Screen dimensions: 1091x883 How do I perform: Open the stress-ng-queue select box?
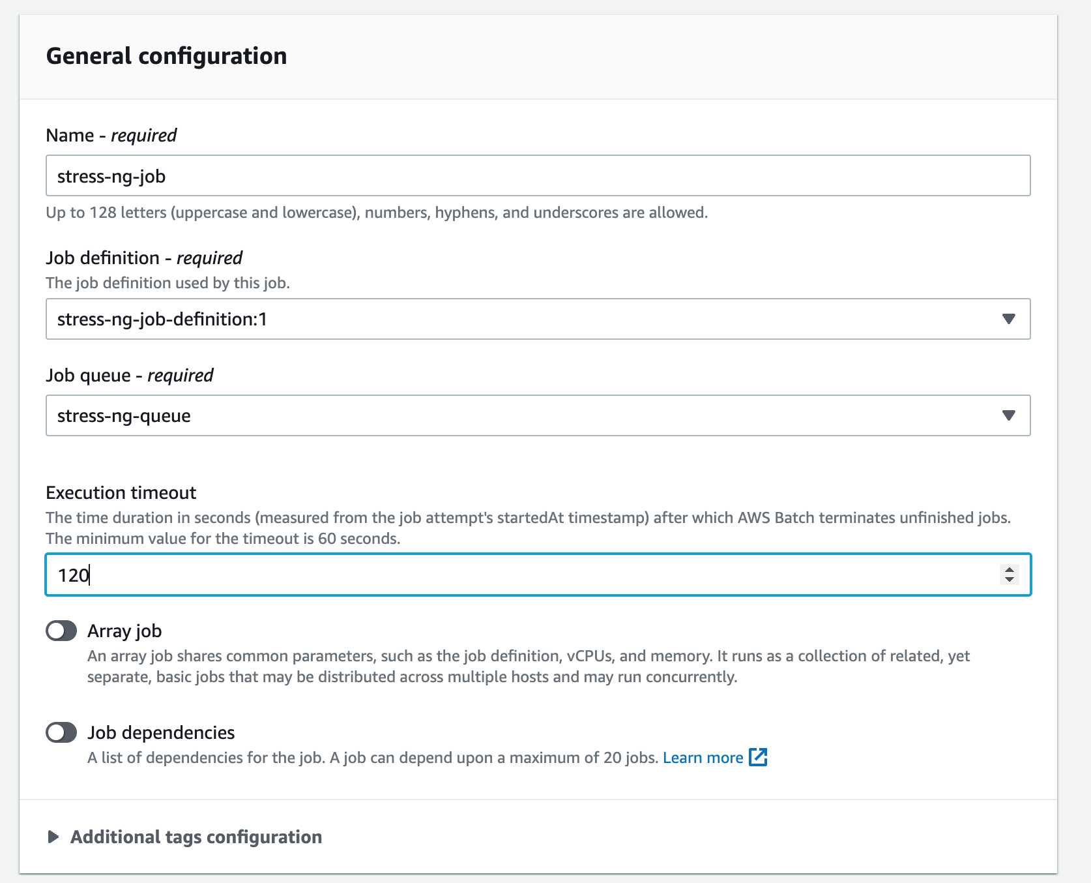538,415
